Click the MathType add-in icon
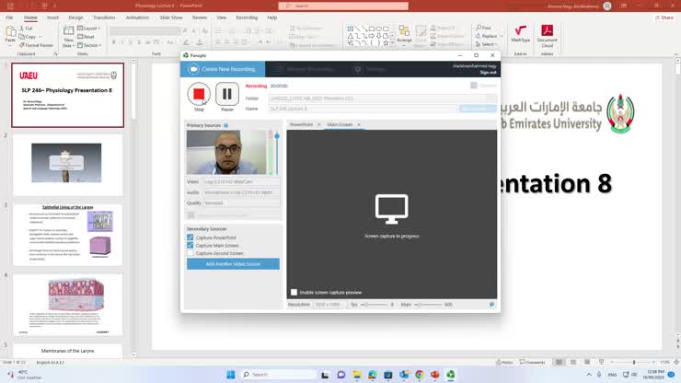The image size is (681, 383). point(521,37)
